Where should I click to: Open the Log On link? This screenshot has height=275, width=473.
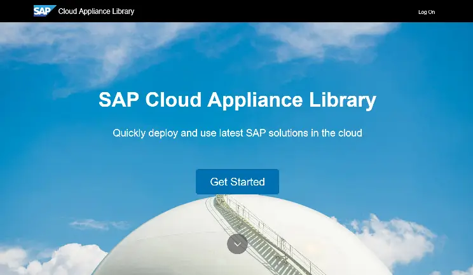[x=427, y=12]
